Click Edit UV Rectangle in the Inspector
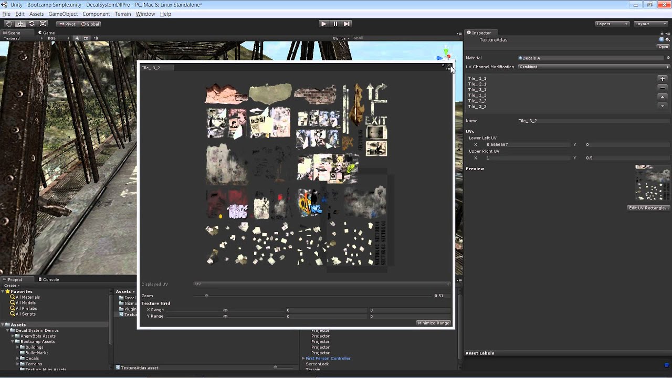672x378 pixels. pos(649,207)
